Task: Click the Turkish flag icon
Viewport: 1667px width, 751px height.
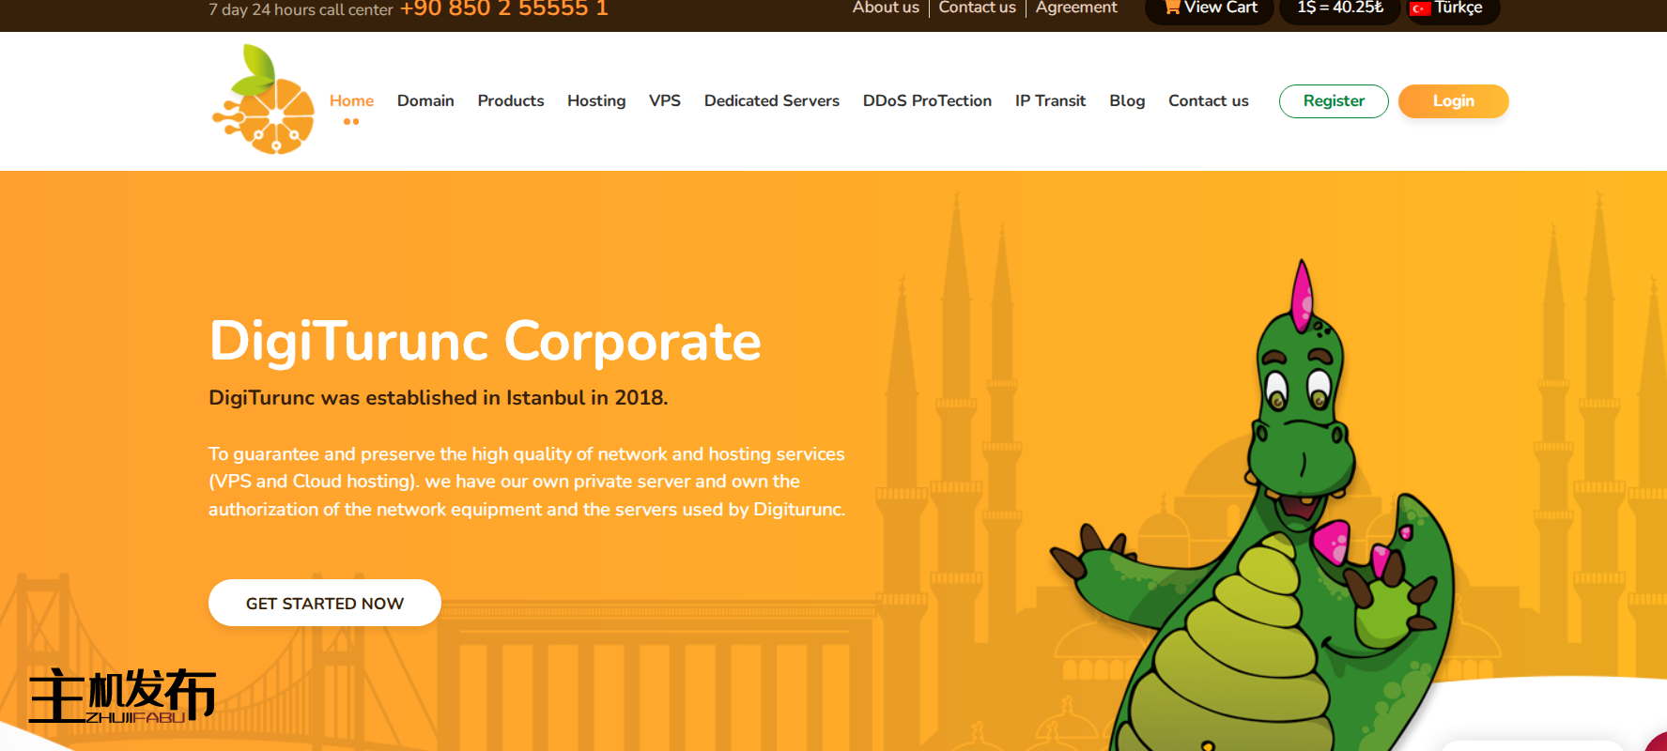Action: pos(1420,8)
